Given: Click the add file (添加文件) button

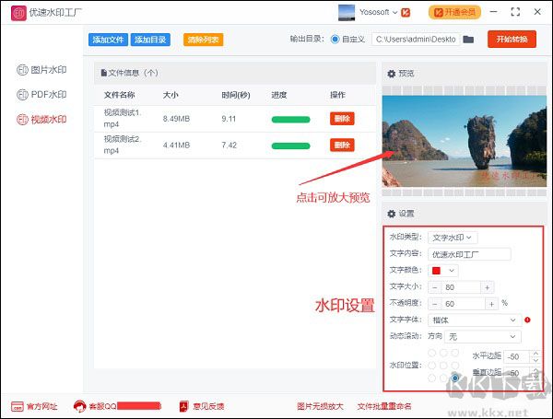Looking at the screenshot, I should [x=108, y=40].
